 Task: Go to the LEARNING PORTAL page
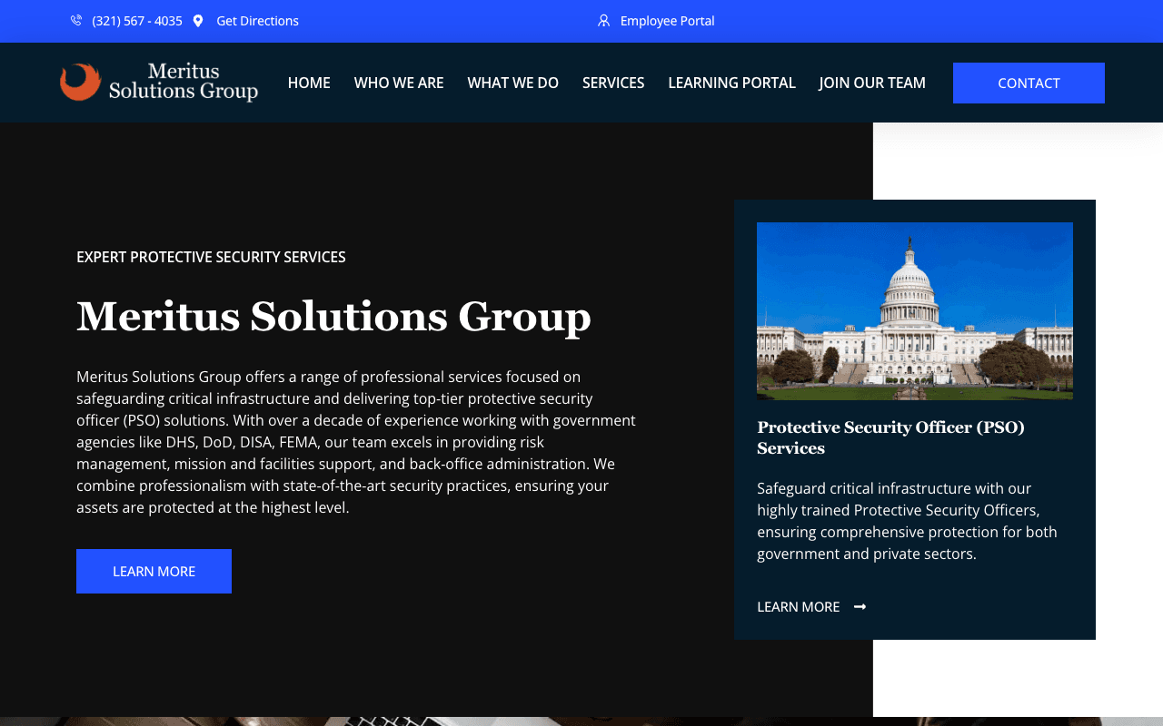click(731, 83)
